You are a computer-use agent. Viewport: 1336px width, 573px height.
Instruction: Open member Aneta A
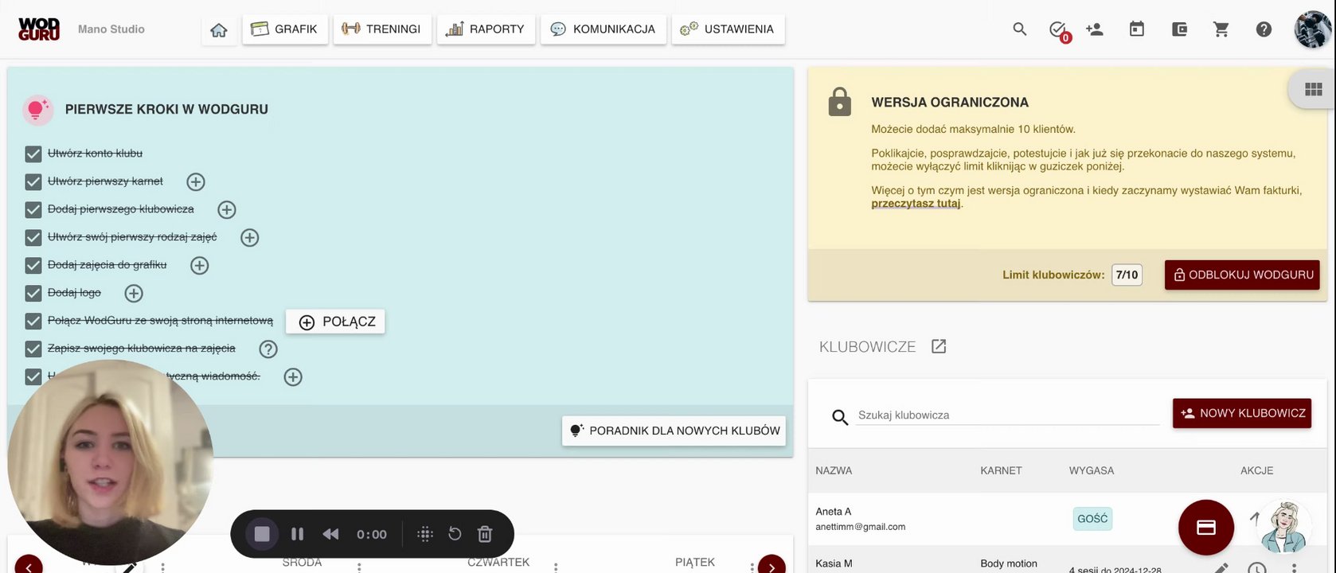click(x=834, y=512)
